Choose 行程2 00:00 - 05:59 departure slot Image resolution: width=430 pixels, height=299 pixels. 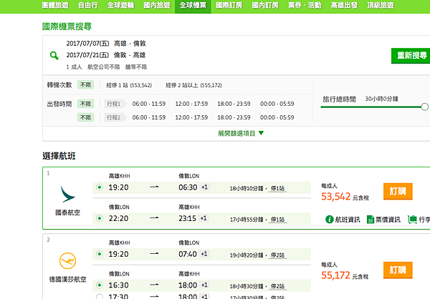coord(277,117)
